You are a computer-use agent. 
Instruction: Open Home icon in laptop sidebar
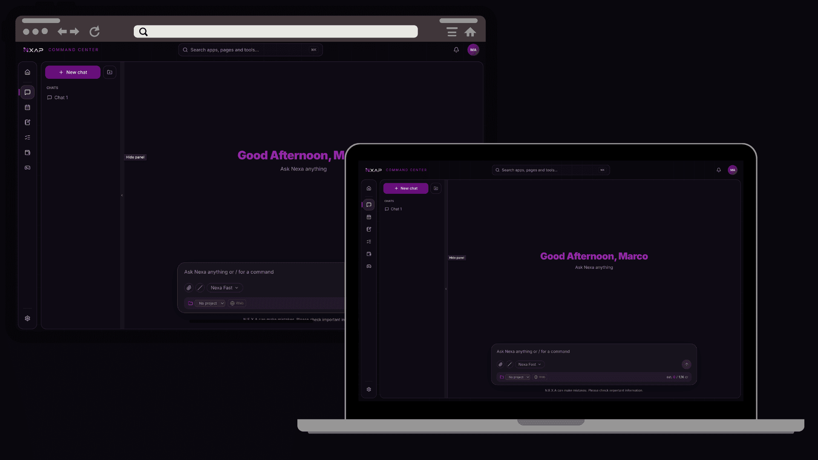[369, 188]
